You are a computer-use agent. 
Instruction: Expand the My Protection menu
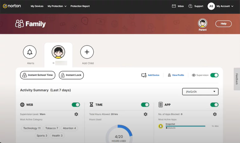tap(57, 6)
